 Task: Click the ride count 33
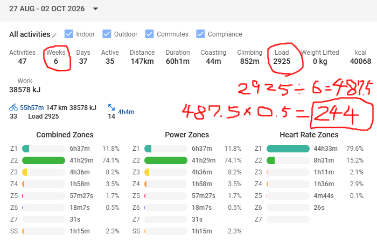[x=13, y=116]
